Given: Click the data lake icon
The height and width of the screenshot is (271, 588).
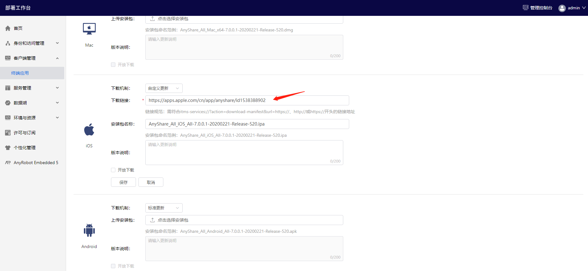Looking at the screenshot, I should (8, 103).
